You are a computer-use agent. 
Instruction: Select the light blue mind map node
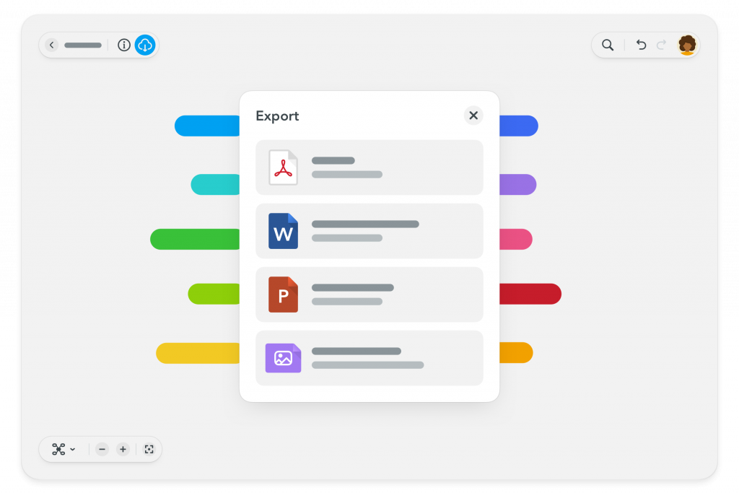point(207,126)
